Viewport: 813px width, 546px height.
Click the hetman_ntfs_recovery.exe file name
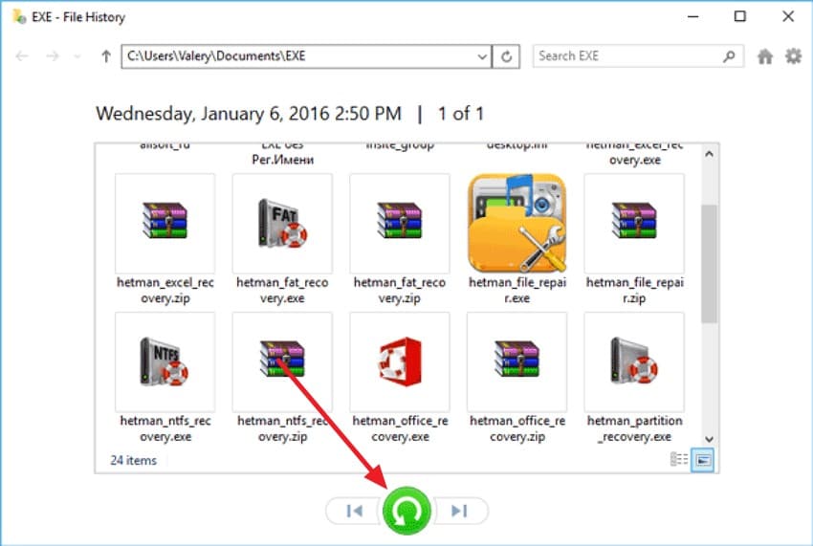coord(165,428)
